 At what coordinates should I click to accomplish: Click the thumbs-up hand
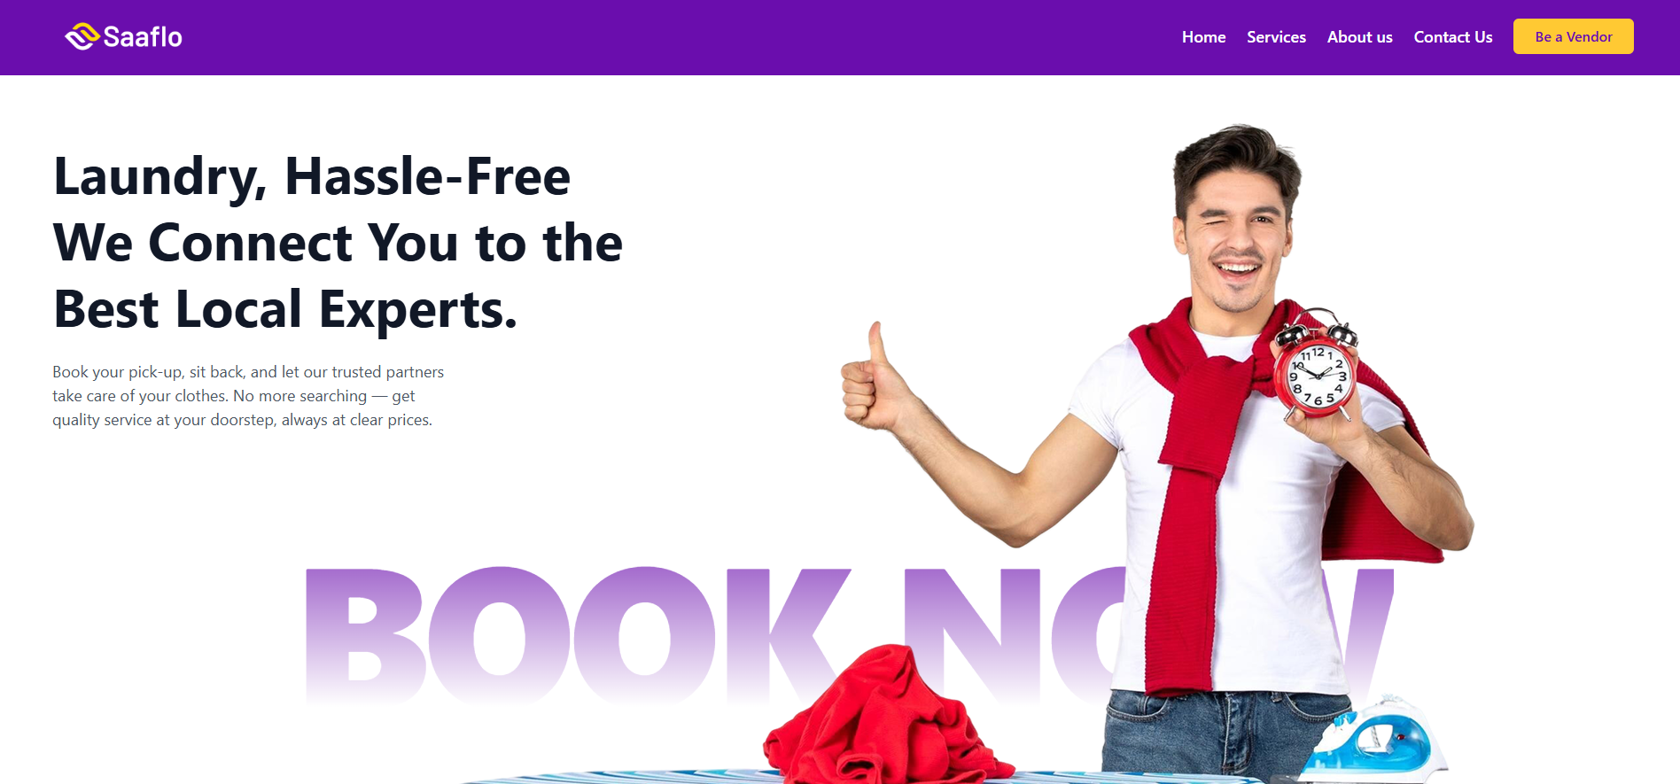(872, 381)
